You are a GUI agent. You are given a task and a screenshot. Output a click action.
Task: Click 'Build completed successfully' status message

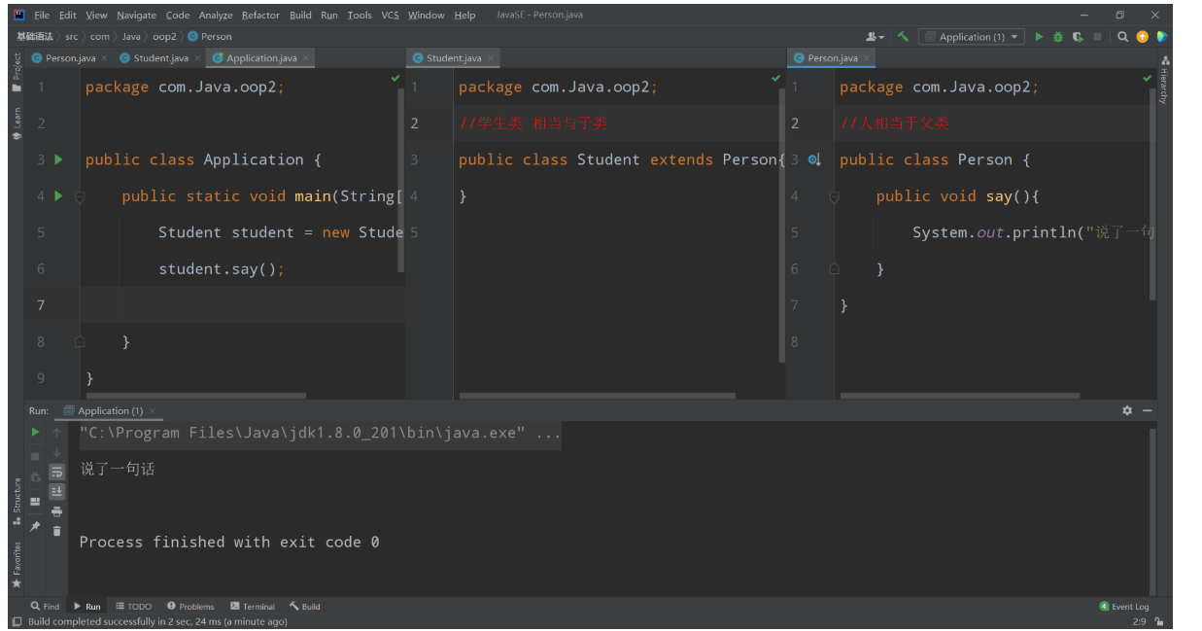157,621
